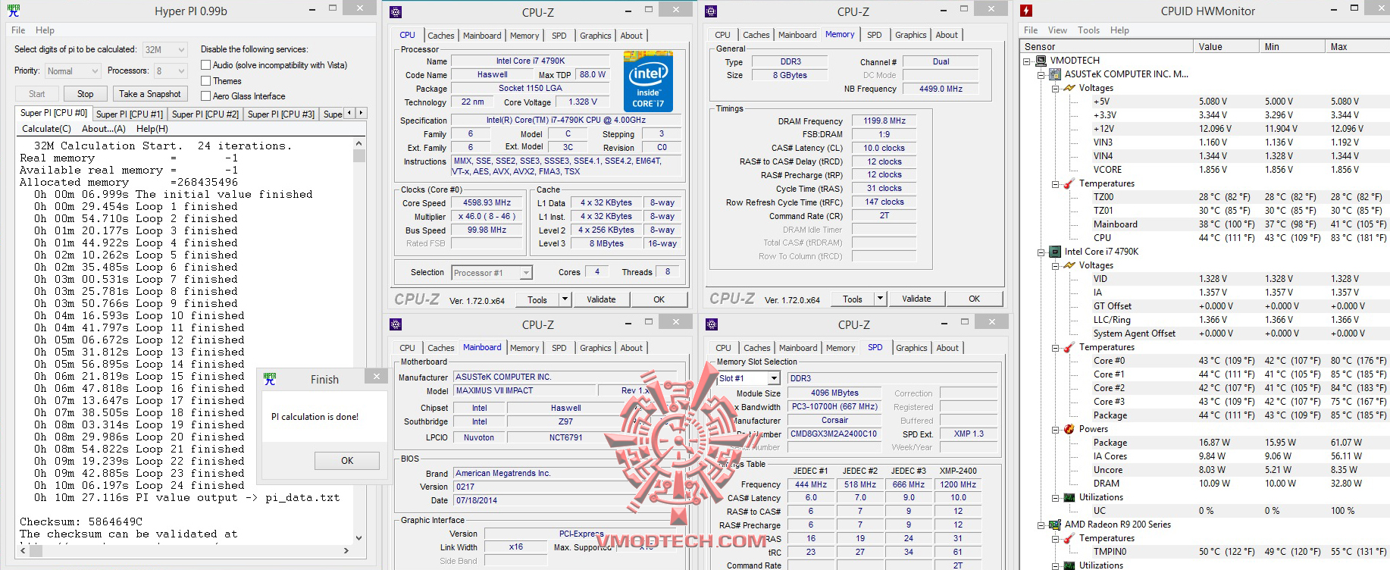Click the Voltages icon under ASUSTeK node
Viewport: 1390px width, 570px height.
tap(1069, 88)
